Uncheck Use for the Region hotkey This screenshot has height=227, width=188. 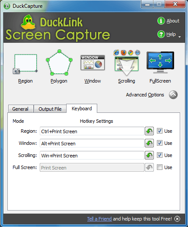(159, 131)
